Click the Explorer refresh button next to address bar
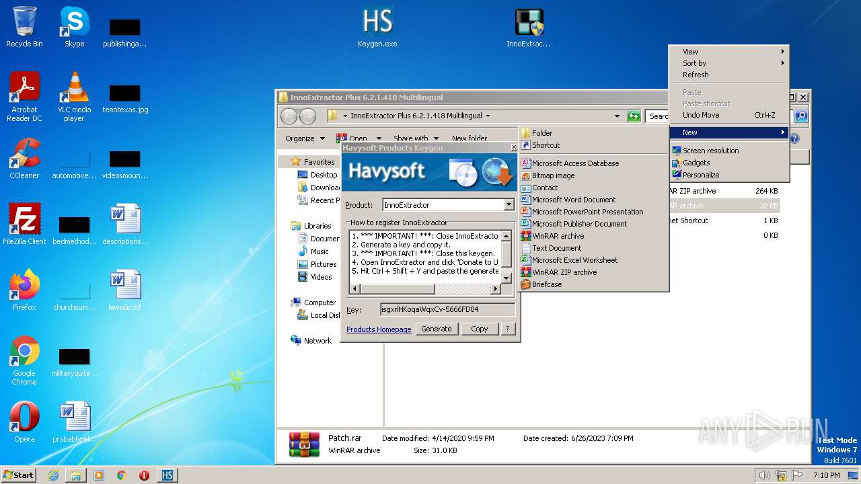 tap(634, 116)
